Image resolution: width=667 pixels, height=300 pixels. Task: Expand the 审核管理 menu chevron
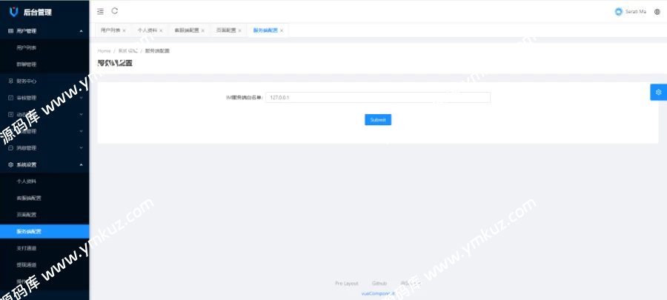(x=82, y=98)
